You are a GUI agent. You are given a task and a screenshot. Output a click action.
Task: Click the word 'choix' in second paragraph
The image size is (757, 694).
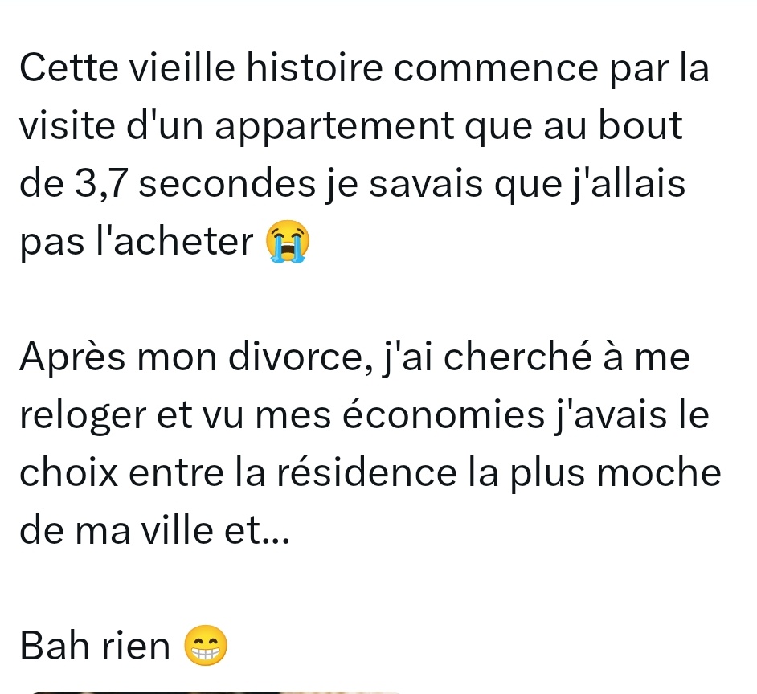coord(68,472)
